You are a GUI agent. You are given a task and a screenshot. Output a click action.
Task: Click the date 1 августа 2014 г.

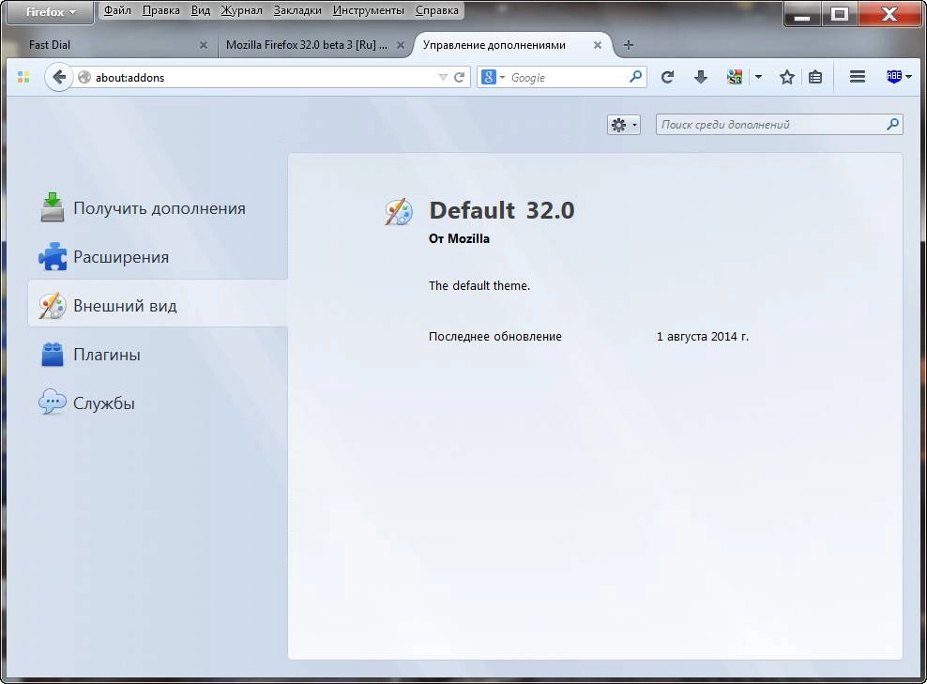703,337
